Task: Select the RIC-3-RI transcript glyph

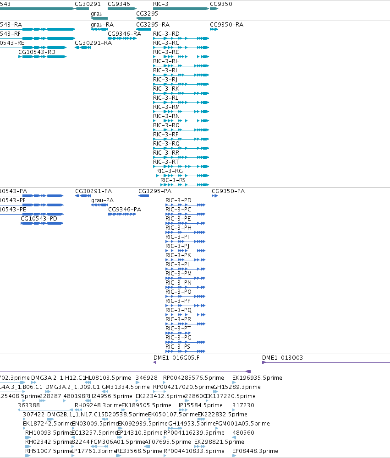Action: click(x=181, y=75)
